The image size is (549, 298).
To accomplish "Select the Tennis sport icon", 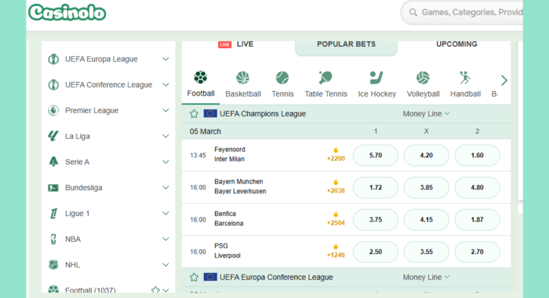I will pyautogui.click(x=282, y=78).
